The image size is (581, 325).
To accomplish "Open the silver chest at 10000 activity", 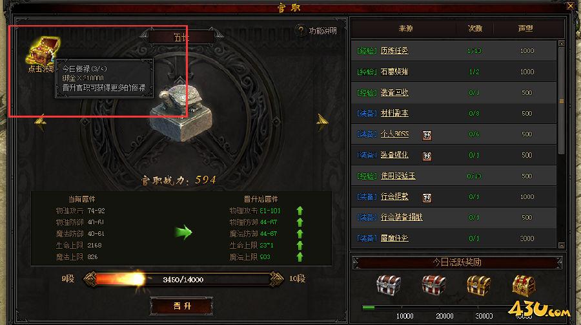I will click(x=389, y=285).
